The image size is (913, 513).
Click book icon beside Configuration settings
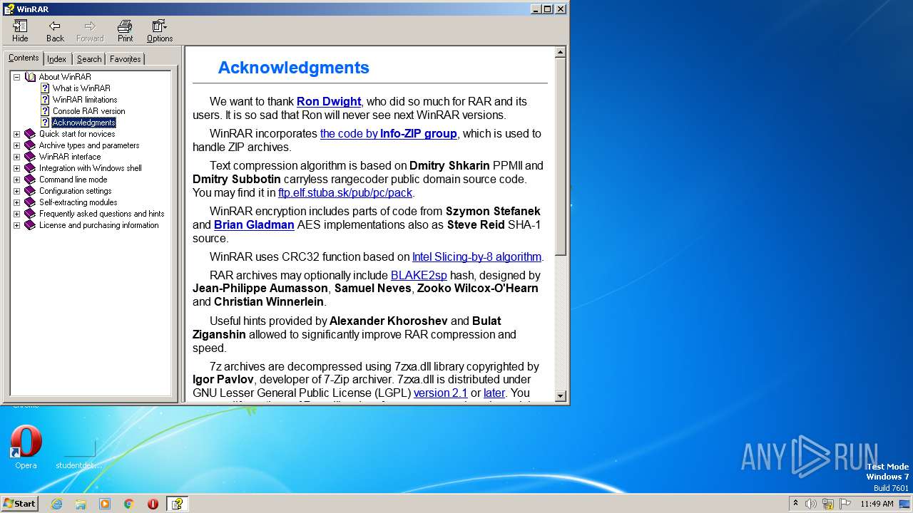[x=30, y=191]
